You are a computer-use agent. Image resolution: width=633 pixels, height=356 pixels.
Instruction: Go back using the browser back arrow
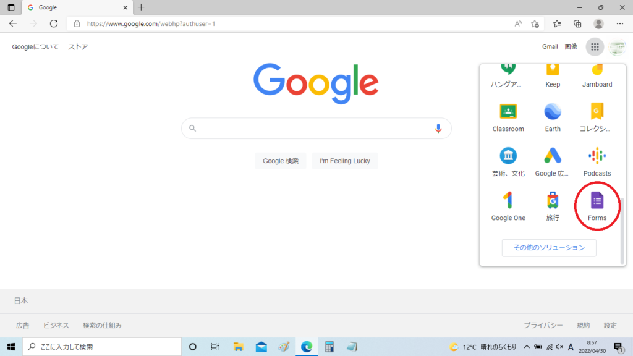pos(13,24)
